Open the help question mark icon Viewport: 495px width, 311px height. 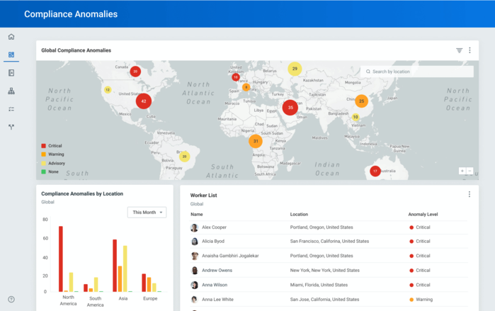(11, 300)
